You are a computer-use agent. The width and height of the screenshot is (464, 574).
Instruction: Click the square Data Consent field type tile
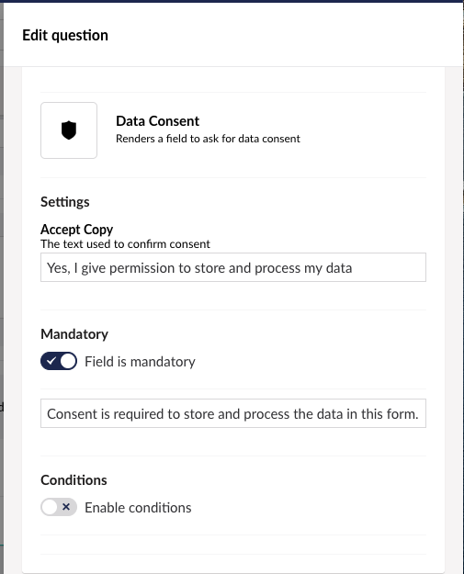pyautogui.click(x=69, y=130)
